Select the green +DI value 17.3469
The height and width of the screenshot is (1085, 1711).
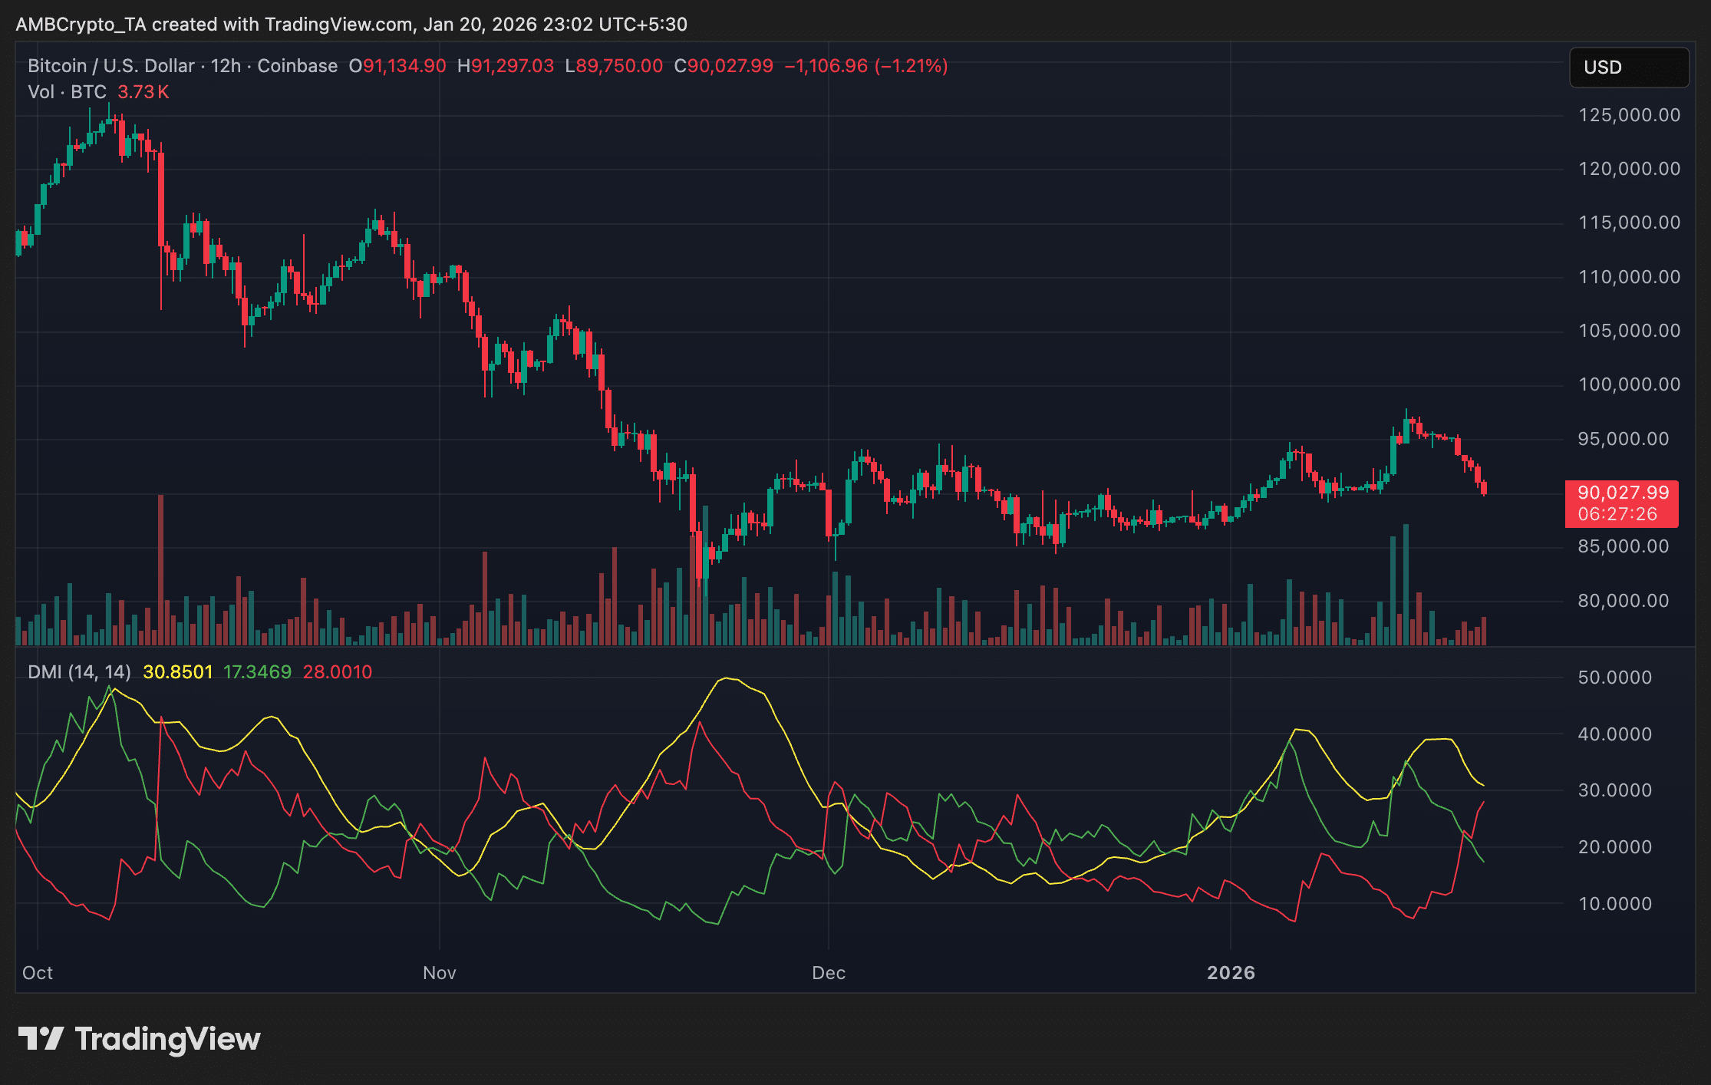pyautogui.click(x=261, y=671)
